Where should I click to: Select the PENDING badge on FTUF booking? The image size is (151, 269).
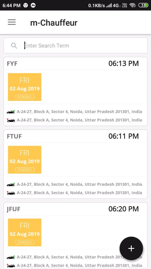[25, 170]
